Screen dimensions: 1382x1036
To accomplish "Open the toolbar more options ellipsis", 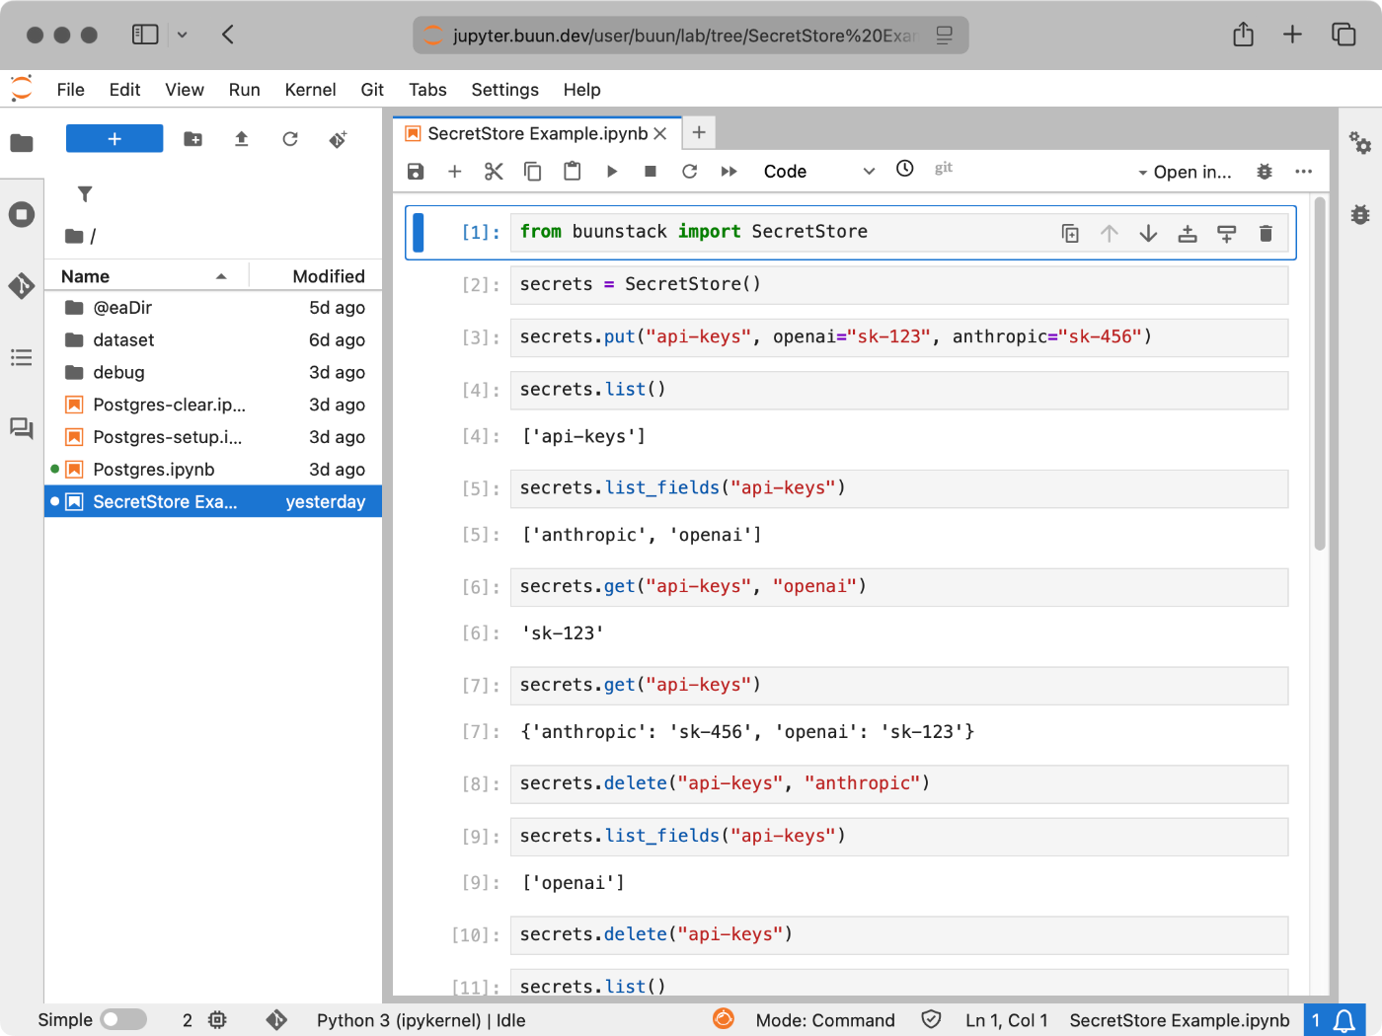I will [1304, 172].
